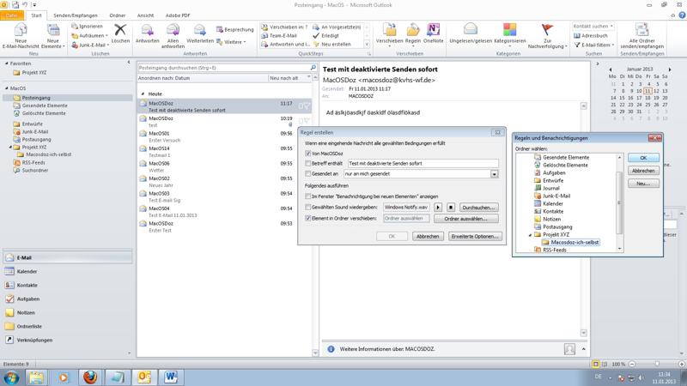This screenshot has height=386, width=687.
Task: Click Abbrechen in the Regeln und Benachrichtigungen dialog
Action: click(x=643, y=171)
